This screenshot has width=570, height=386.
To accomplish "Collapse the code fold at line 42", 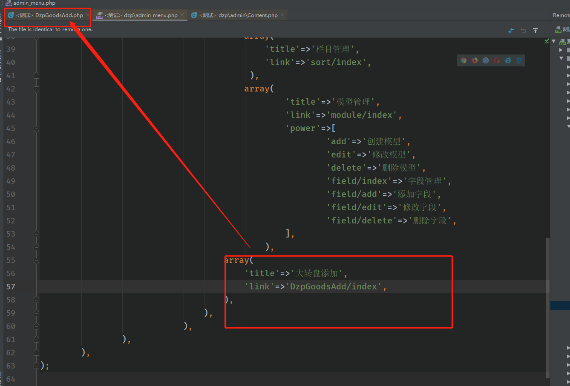I will tap(37, 89).
